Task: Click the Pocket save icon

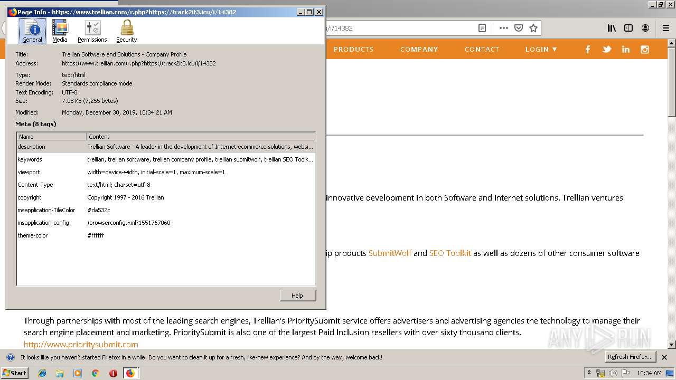Action: pyautogui.click(x=519, y=28)
